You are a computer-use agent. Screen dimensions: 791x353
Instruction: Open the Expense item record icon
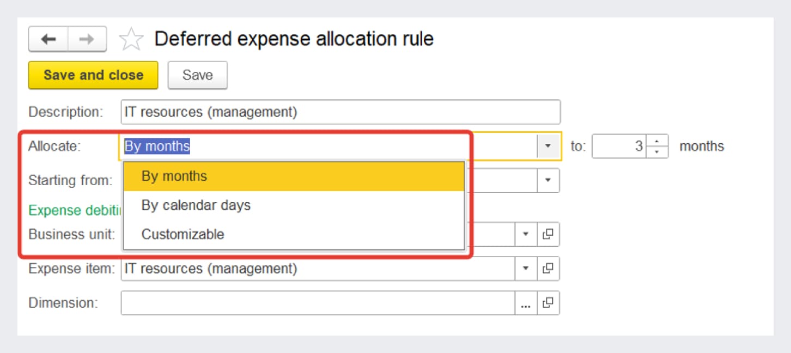coord(548,268)
